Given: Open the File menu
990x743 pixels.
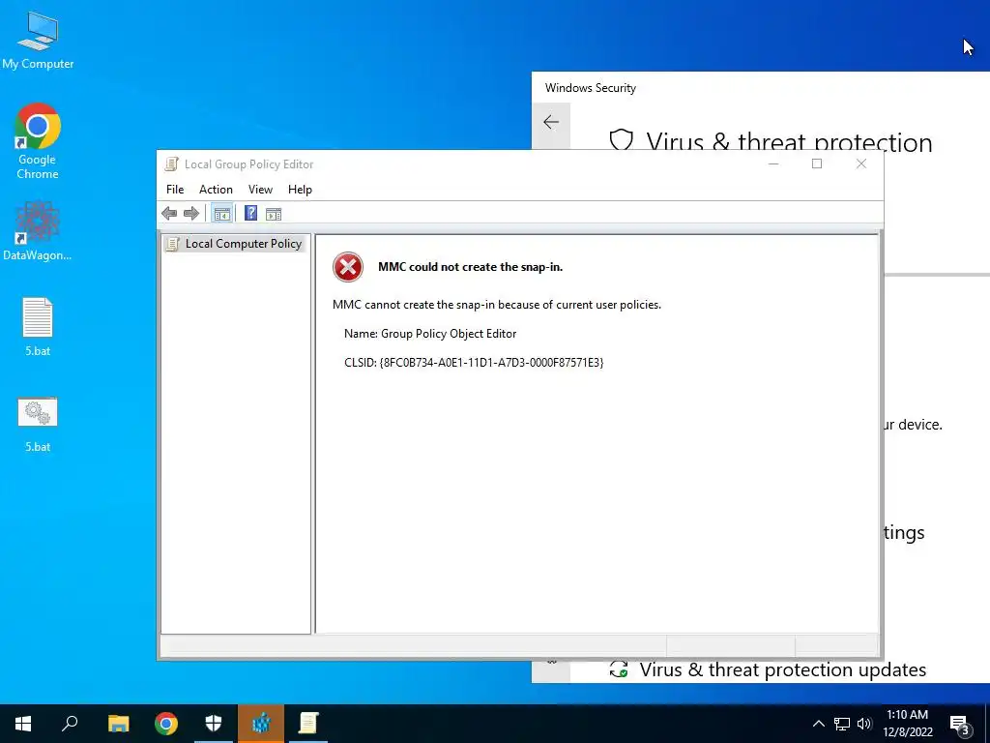Looking at the screenshot, I should click(x=175, y=190).
